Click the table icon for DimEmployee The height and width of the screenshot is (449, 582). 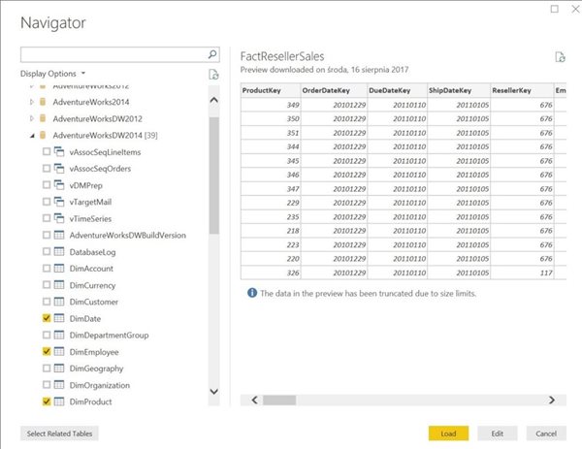[x=59, y=351]
